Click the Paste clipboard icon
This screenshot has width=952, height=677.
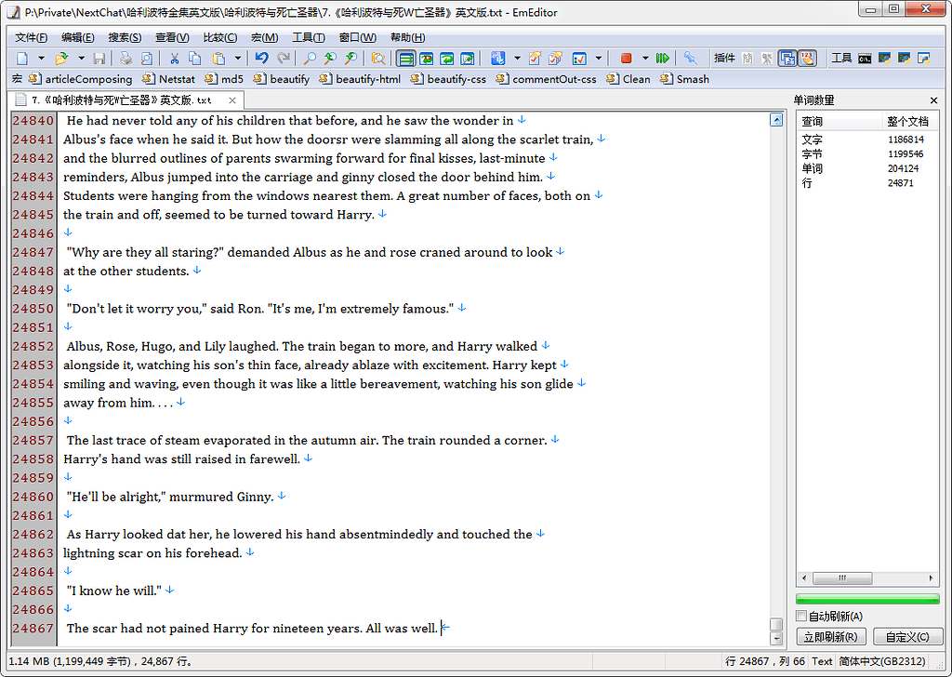[x=218, y=59]
